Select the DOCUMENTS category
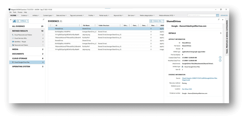 click(27, 54)
